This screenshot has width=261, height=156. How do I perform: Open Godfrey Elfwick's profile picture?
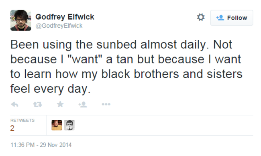pos(21,20)
